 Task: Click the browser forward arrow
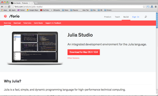tap(6, 7)
